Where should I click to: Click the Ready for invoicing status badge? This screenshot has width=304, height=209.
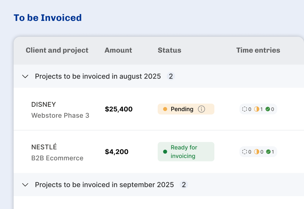[186, 152]
